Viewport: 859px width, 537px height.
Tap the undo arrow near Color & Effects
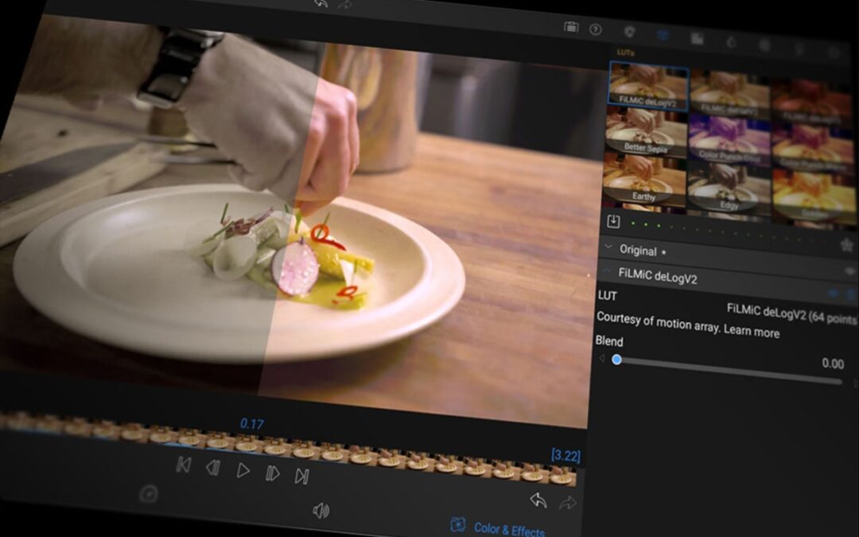[x=538, y=501]
